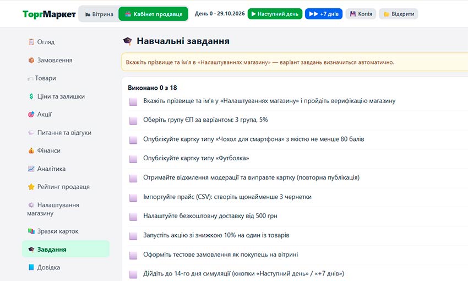Click the star icon beside Рейтинг продавця
This screenshot has width=468, height=281.
coord(31,187)
